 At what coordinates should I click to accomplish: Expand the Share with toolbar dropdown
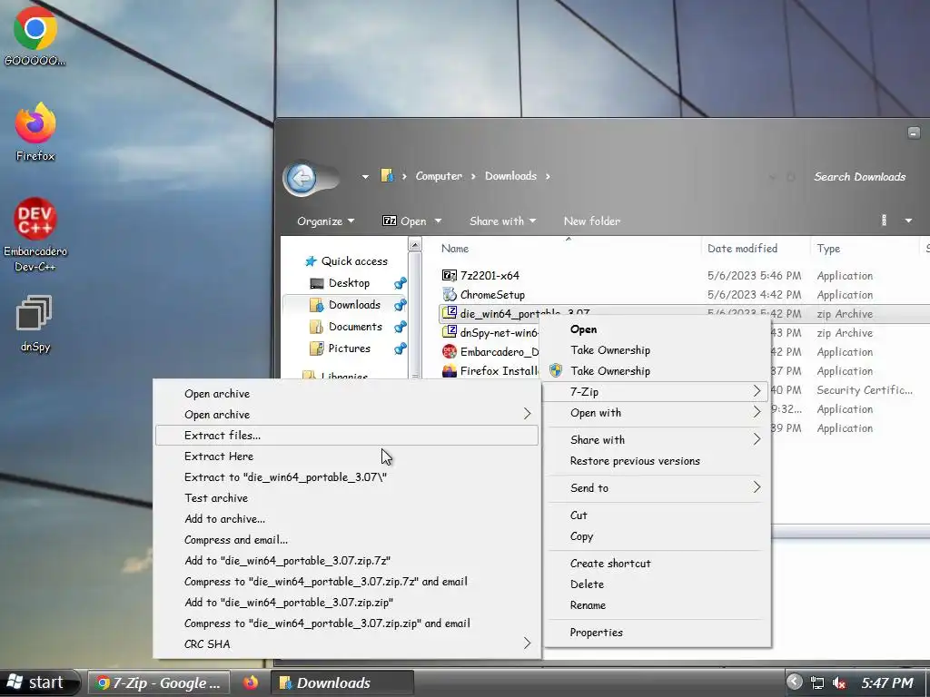[x=502, y=221]
